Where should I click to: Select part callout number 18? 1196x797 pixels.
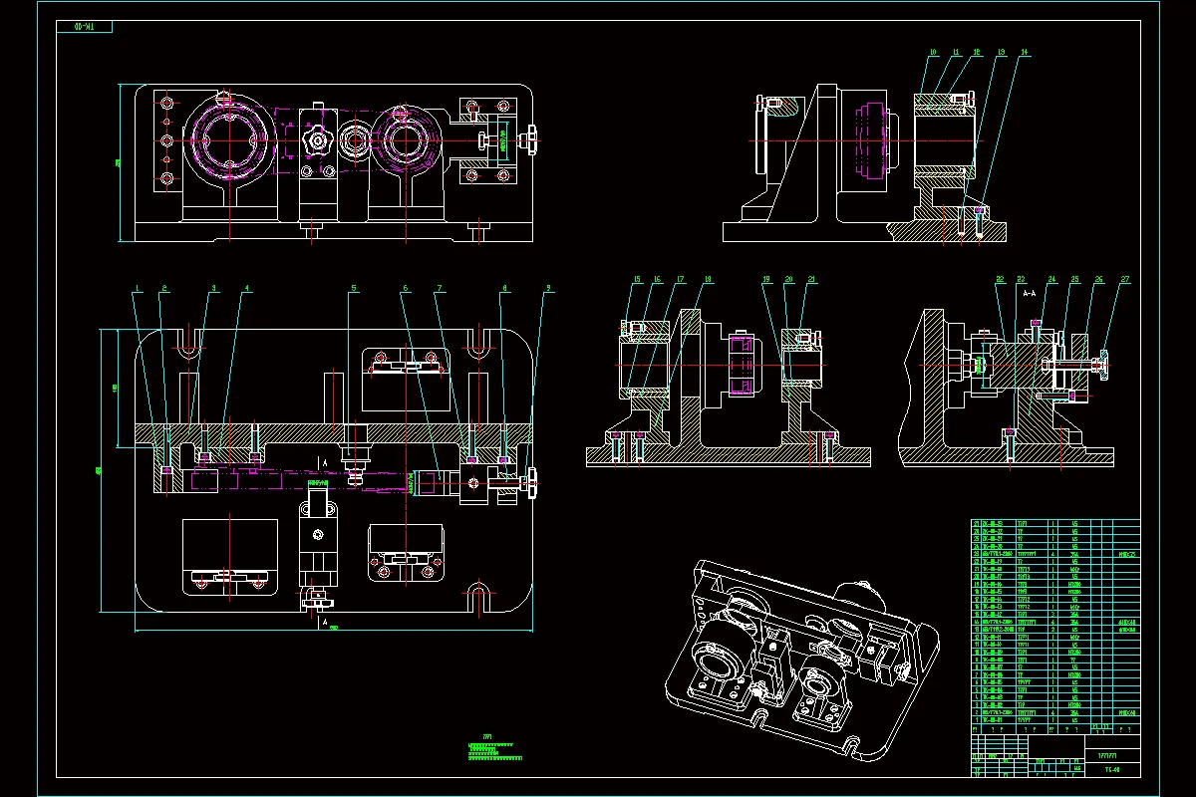tap(708, 280)
